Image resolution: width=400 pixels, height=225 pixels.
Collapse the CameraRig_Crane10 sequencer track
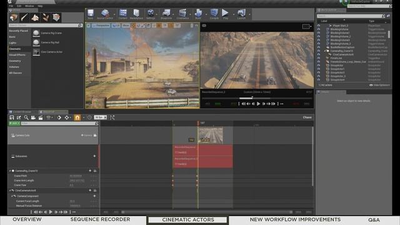10,171
